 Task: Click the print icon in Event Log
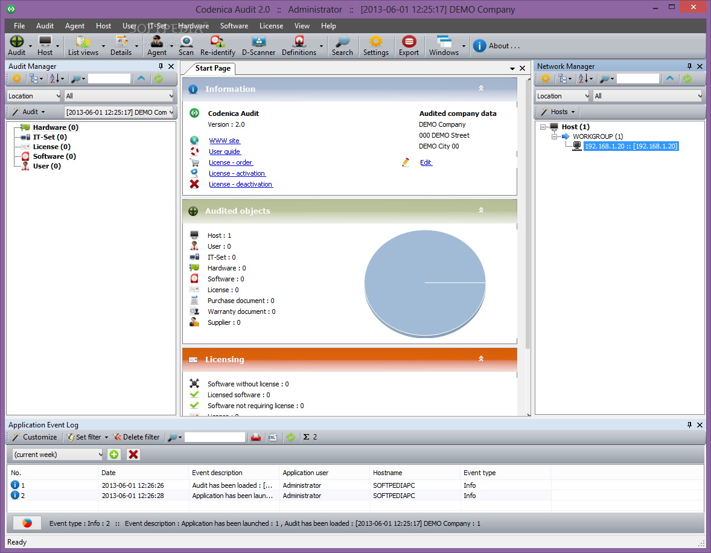pos(256,437)
